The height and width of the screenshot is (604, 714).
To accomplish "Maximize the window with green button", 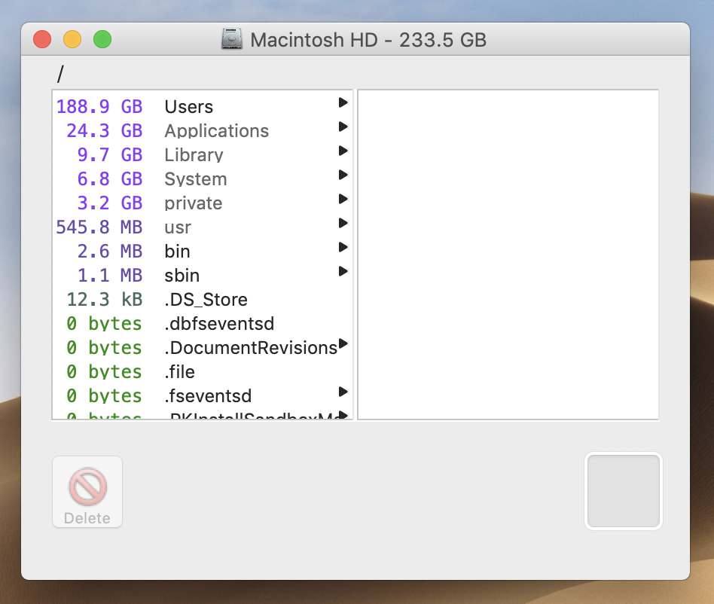I will [102, 39].
